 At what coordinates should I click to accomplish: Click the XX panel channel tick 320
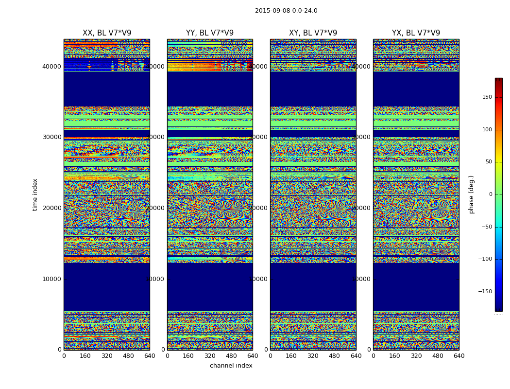(x=107, y=356)
